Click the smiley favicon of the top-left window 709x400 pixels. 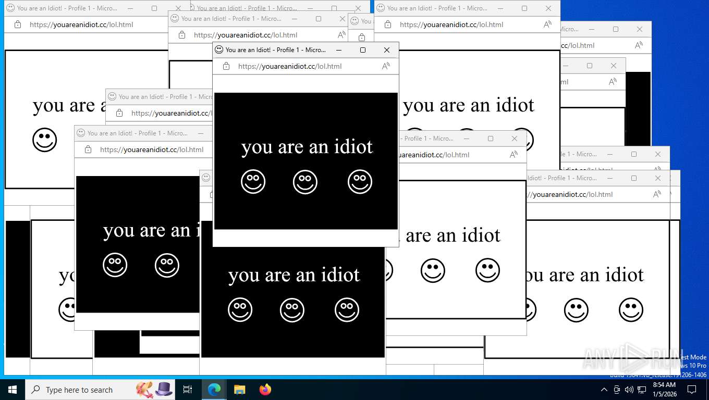(x=10, y=8)
